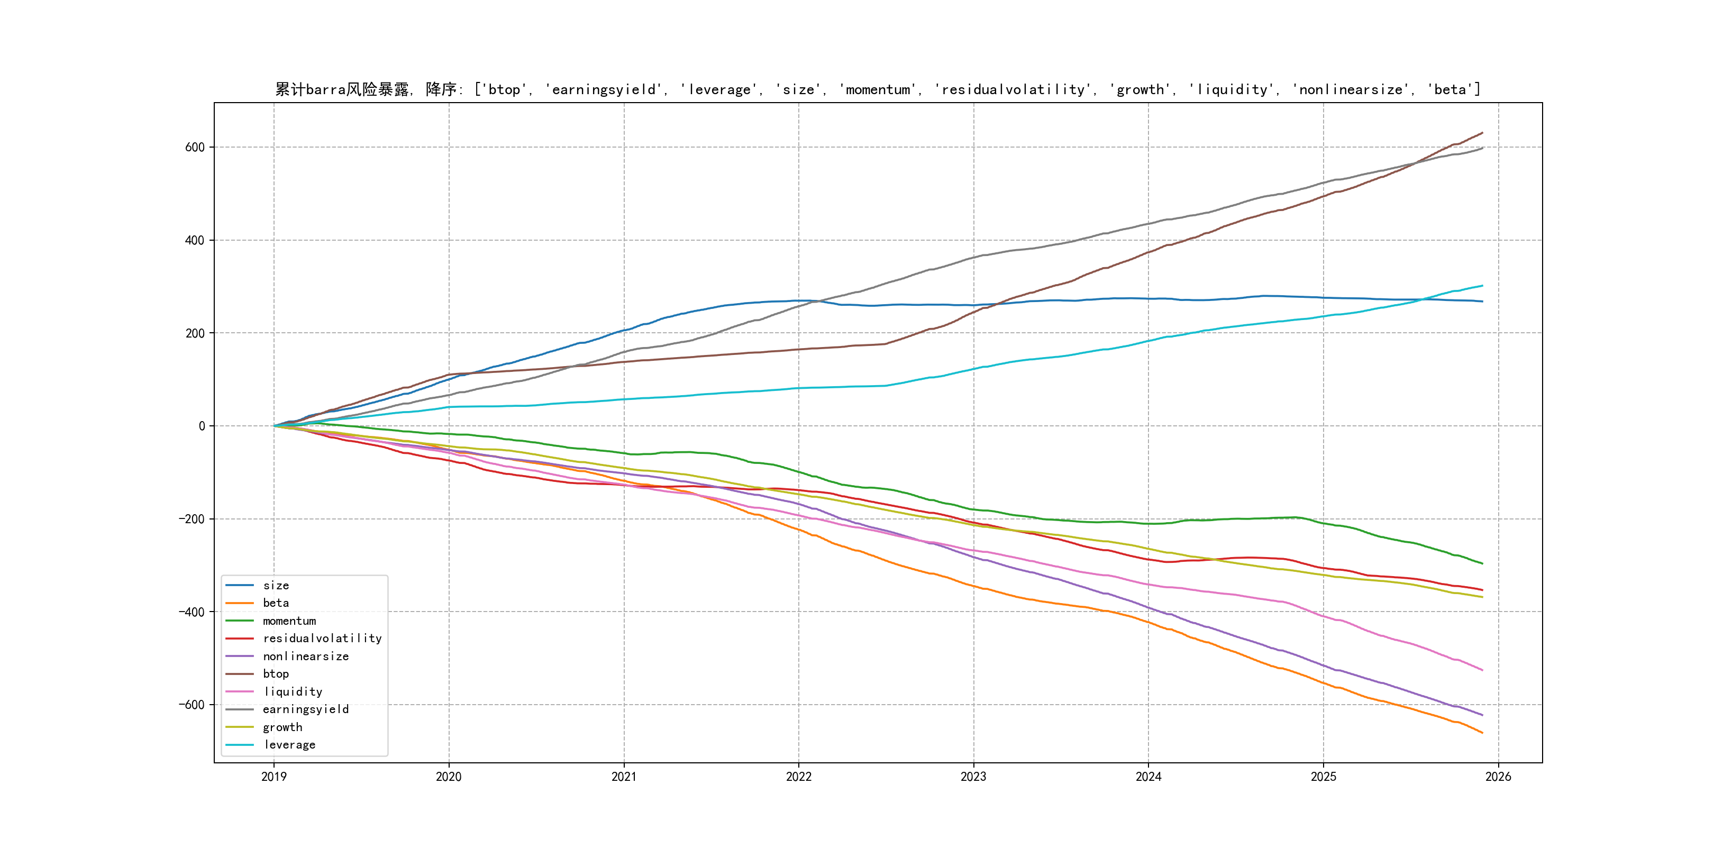Click the pink liquidity legend swatch
1714x857 pixels.
click(x=240, y=692)
